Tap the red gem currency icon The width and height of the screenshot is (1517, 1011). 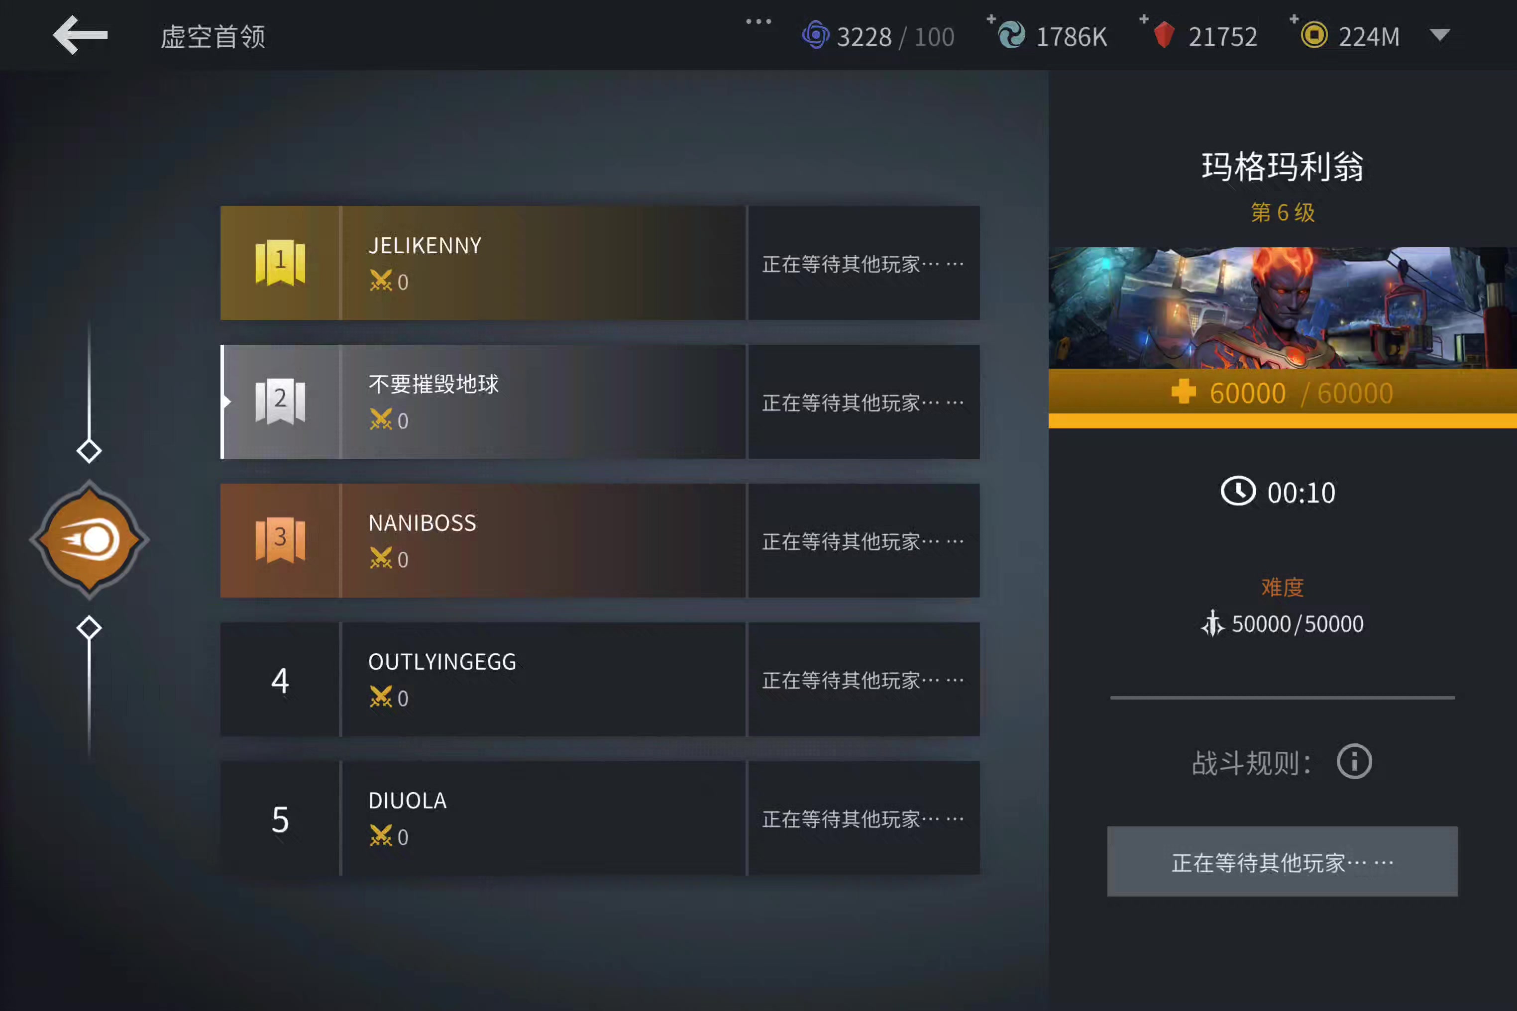(x=1164, y=35)
